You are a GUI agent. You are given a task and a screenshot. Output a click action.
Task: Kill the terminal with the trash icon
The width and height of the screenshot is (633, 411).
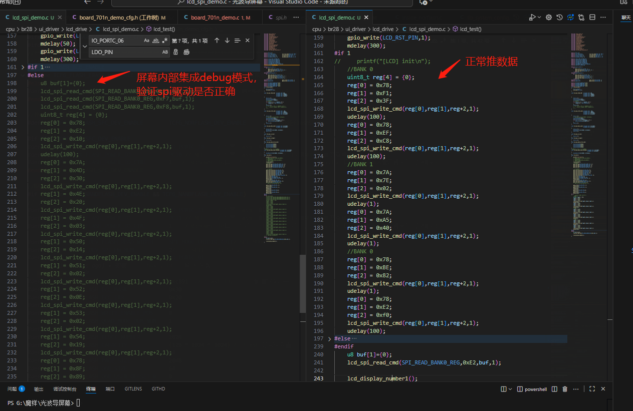[x=565, y=389]
